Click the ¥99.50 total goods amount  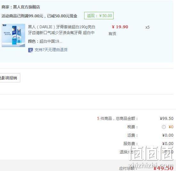[167, 119]
